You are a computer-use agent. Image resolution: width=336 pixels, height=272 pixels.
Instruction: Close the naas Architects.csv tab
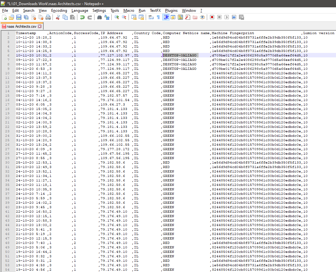point(40,26)
